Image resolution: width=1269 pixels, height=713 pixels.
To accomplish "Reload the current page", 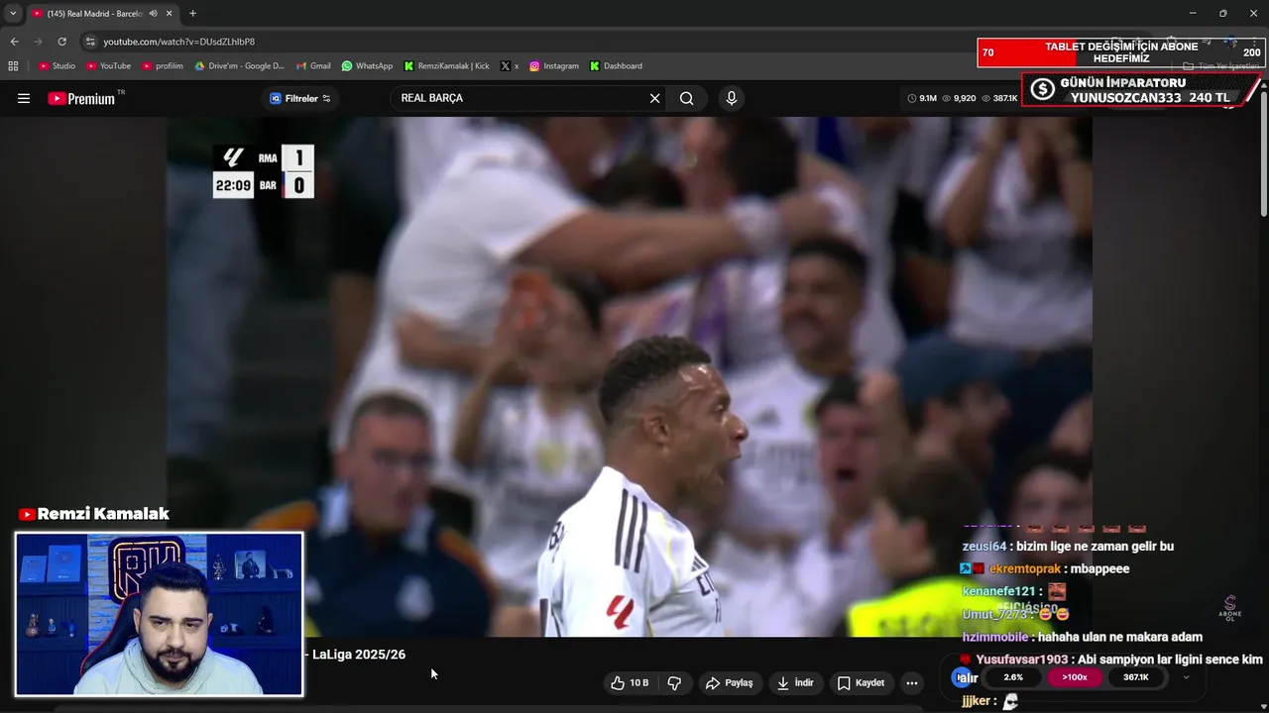I will click(x=61, y=42).
